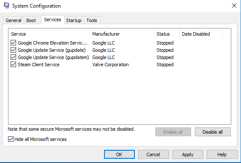
Task: Uncheck Google Update Service (gupdate) checkbox
Action: pos(14,50)
